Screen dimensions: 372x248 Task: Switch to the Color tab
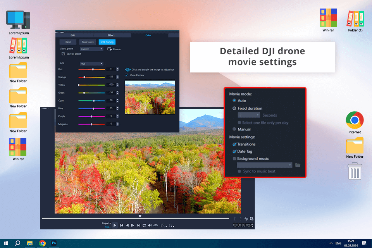coord(148,35)
